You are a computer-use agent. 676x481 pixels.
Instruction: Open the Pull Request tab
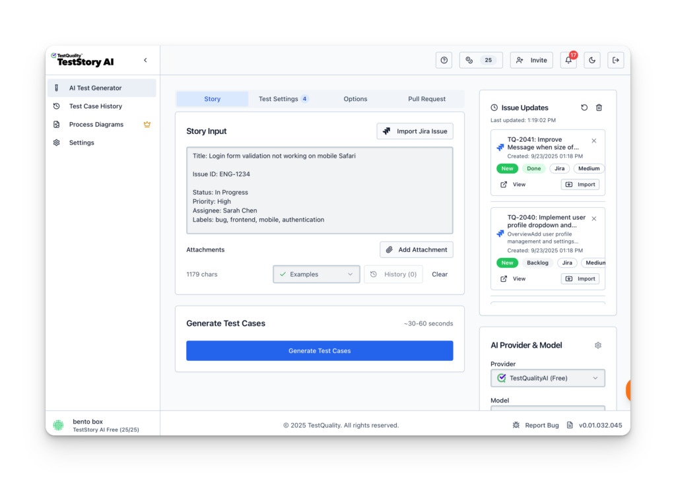point(426,98)
